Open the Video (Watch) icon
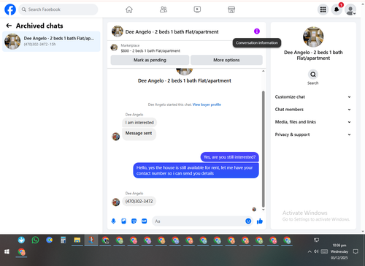Viewport: 365px width, 266px height. (197, 9)
